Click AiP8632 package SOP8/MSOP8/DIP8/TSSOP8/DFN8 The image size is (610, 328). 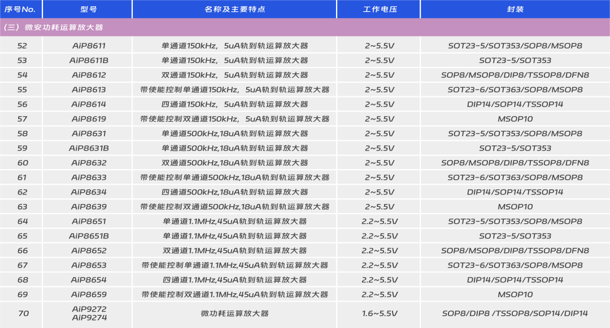click(x=515, y=163)
